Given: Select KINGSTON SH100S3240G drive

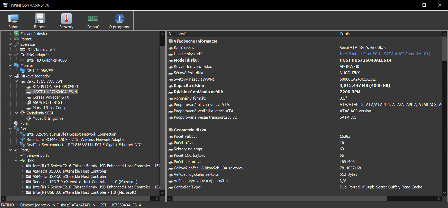Looking at the screenshot, I should [55, 87].
